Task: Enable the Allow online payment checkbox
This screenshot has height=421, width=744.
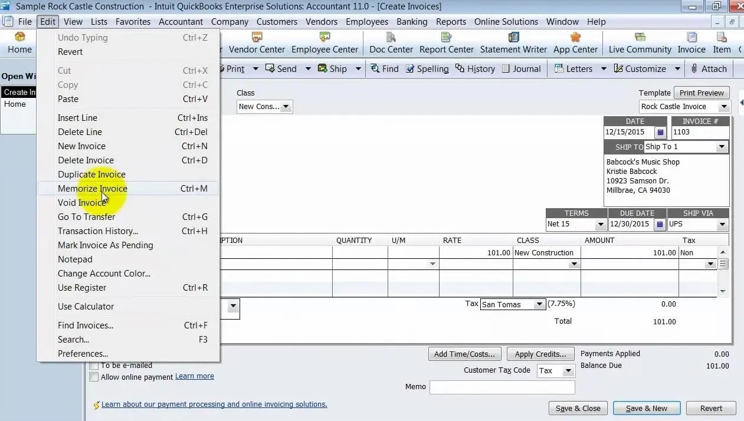Action: click(94, 377)
